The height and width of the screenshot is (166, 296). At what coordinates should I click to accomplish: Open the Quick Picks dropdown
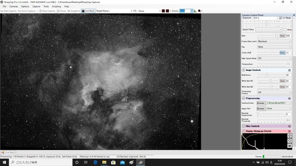[x=269, y=30]
